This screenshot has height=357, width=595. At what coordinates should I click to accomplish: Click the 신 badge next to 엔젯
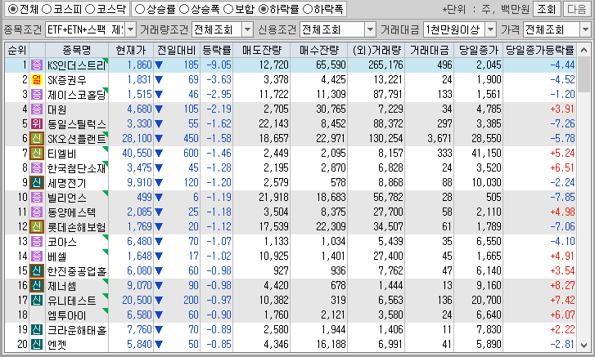[37, 345]
